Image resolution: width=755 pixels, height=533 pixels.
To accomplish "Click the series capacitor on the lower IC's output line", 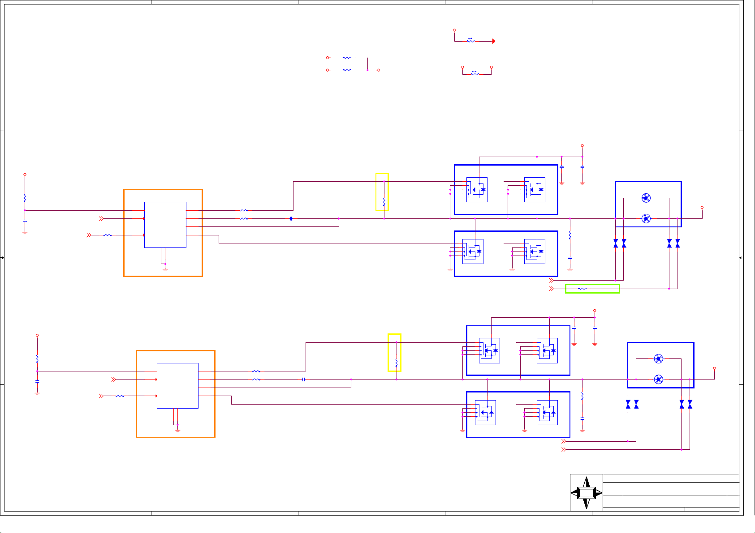I will (x=303, y=379).
